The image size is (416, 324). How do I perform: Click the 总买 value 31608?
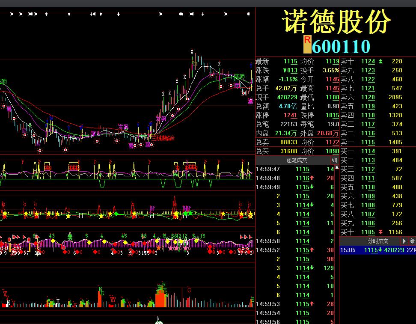pos(288,151)
